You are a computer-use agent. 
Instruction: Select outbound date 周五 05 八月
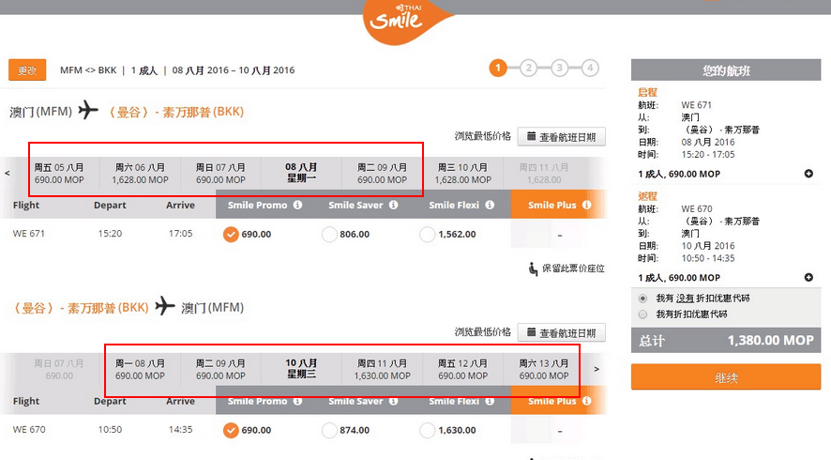pos(59,174)
